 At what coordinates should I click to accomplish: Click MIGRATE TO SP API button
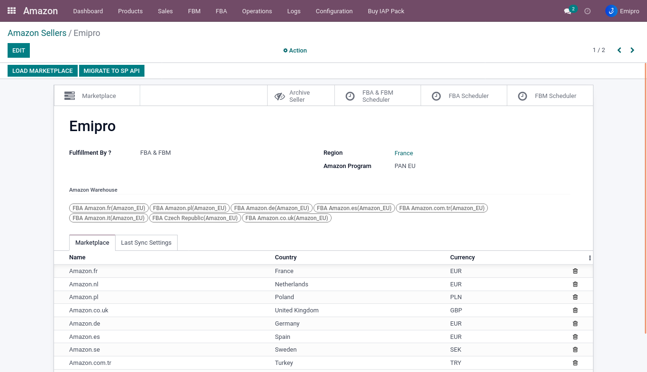pos(112,71)
